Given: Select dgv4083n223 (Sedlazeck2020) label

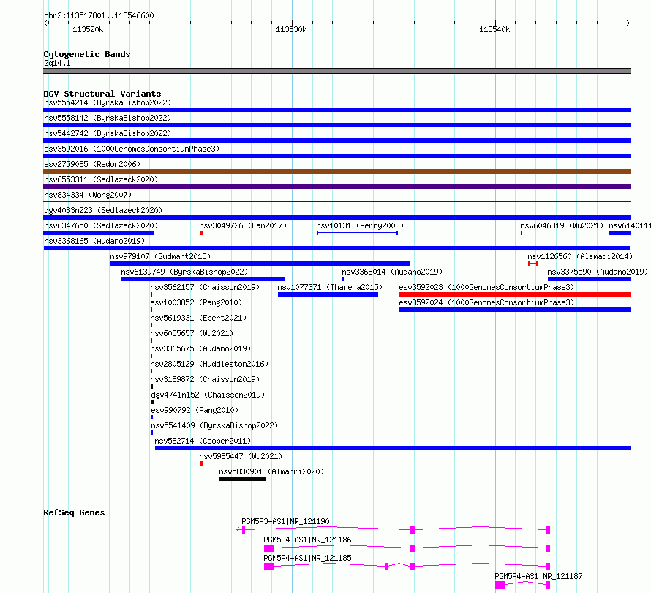Looking at the screenshot, I should [103, 210].
